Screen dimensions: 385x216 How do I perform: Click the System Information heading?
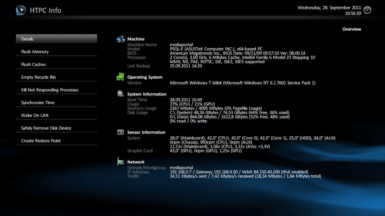pos(147,94)
